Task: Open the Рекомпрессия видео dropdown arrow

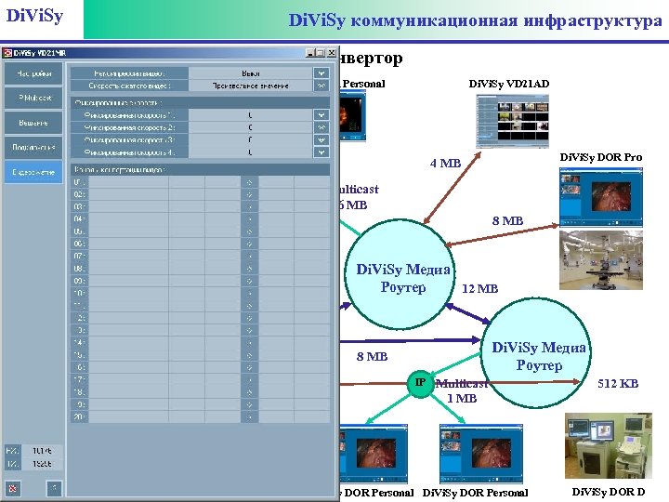Action: click(321, 73)
